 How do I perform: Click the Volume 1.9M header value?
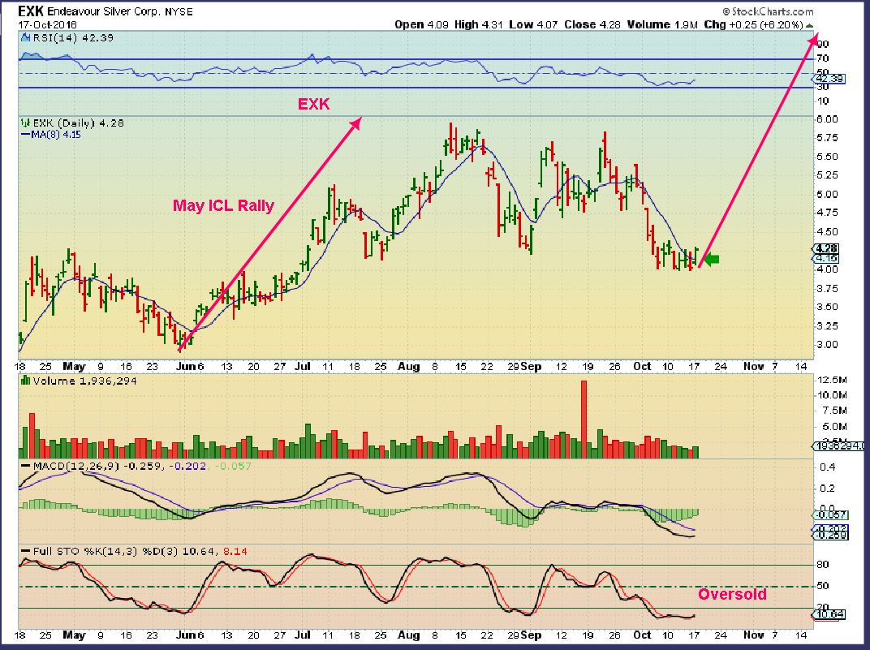click(x=662, y=25)
